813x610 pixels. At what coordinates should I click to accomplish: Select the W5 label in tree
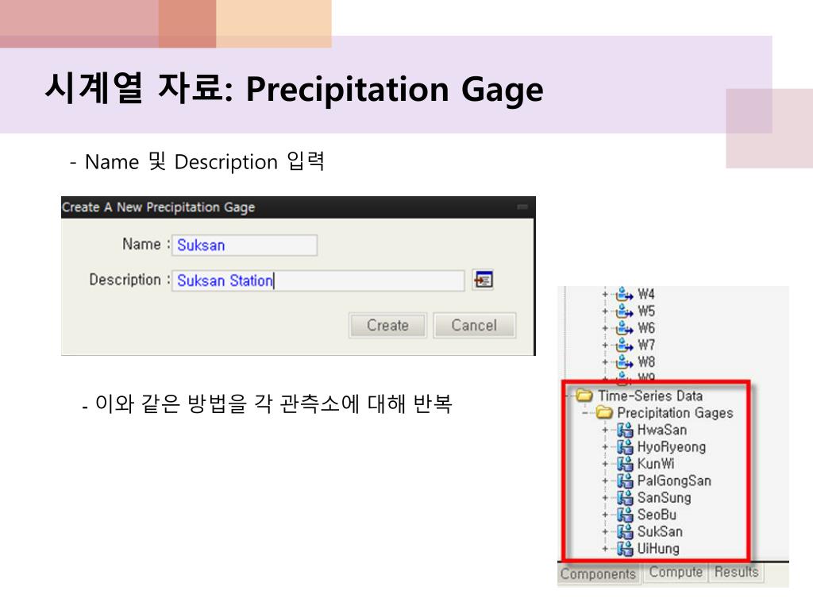coord(646,311)
